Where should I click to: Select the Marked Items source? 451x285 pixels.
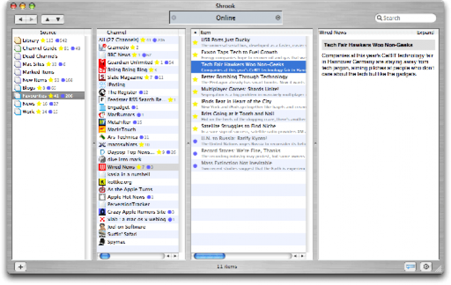point(49,72)
